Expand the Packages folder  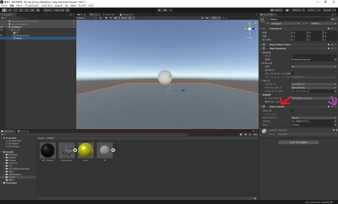[x=2, y=183]
